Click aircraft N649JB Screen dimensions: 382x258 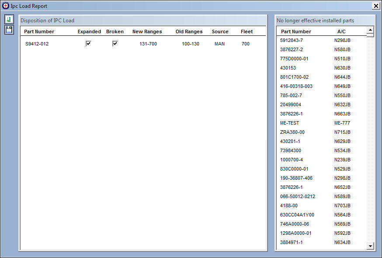pyautogui.click(x=342, y=86)
